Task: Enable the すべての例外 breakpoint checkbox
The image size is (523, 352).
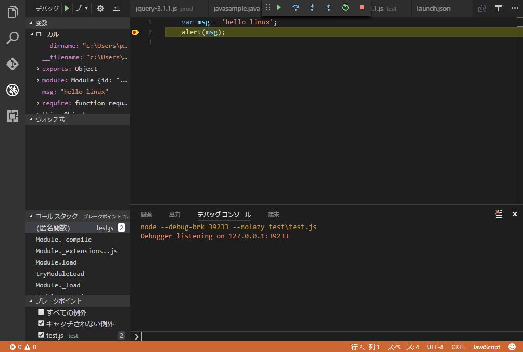Action: [x=41, y=312]
